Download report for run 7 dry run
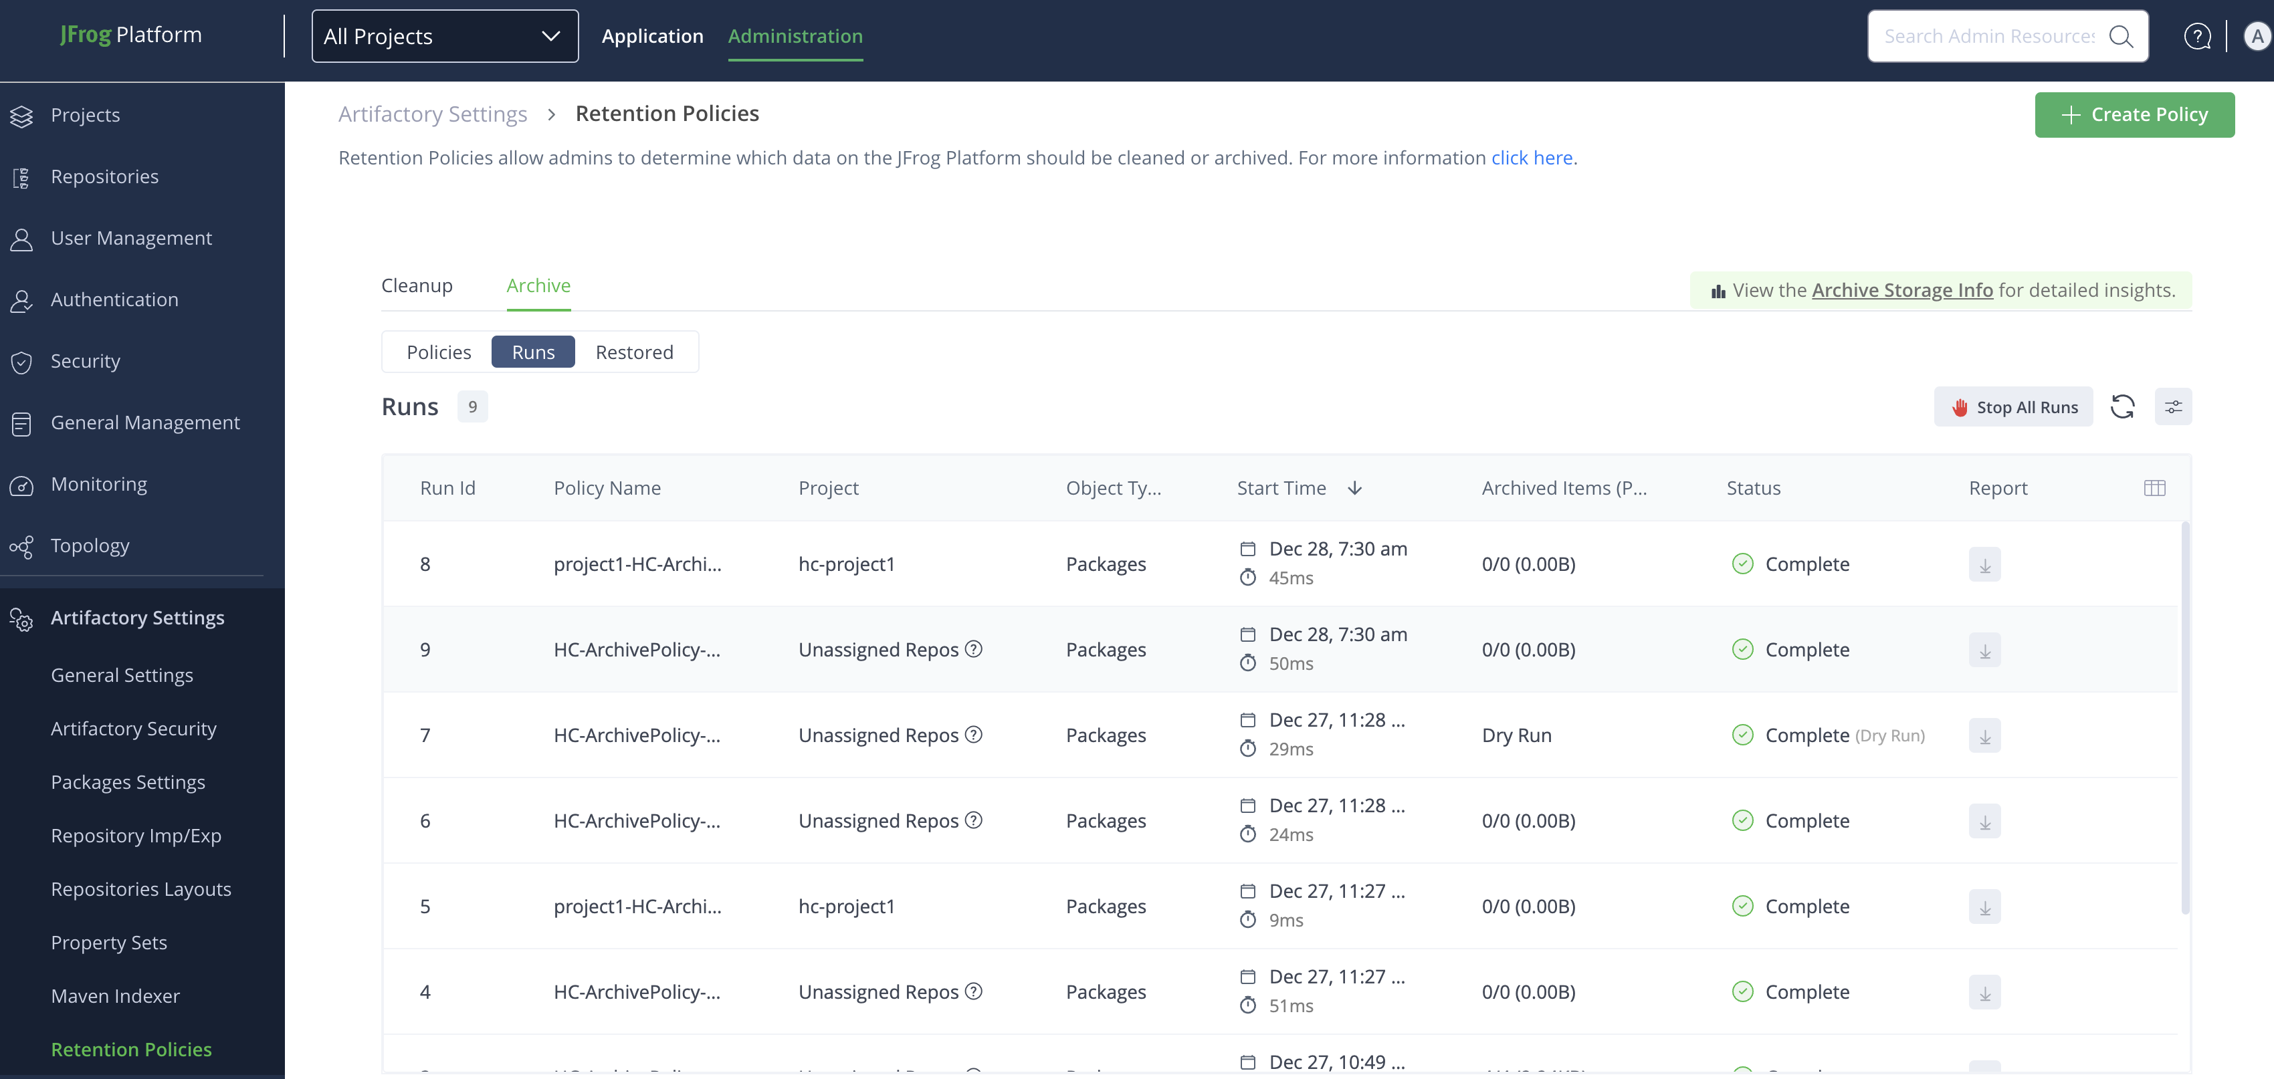The width and height of the screenshot is (2274, 1079). 1984,736
